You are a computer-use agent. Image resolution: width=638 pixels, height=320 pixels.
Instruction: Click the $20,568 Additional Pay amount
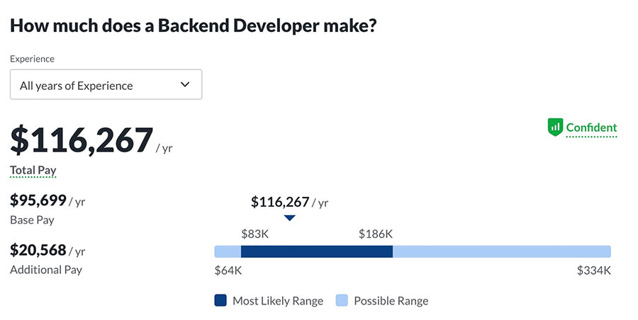pyautogui.click(x=38, y=250)
